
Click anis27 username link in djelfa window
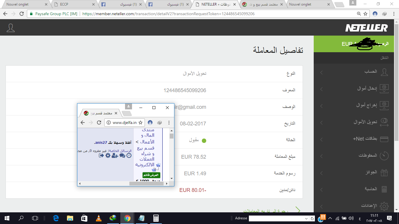pos(101,143)
